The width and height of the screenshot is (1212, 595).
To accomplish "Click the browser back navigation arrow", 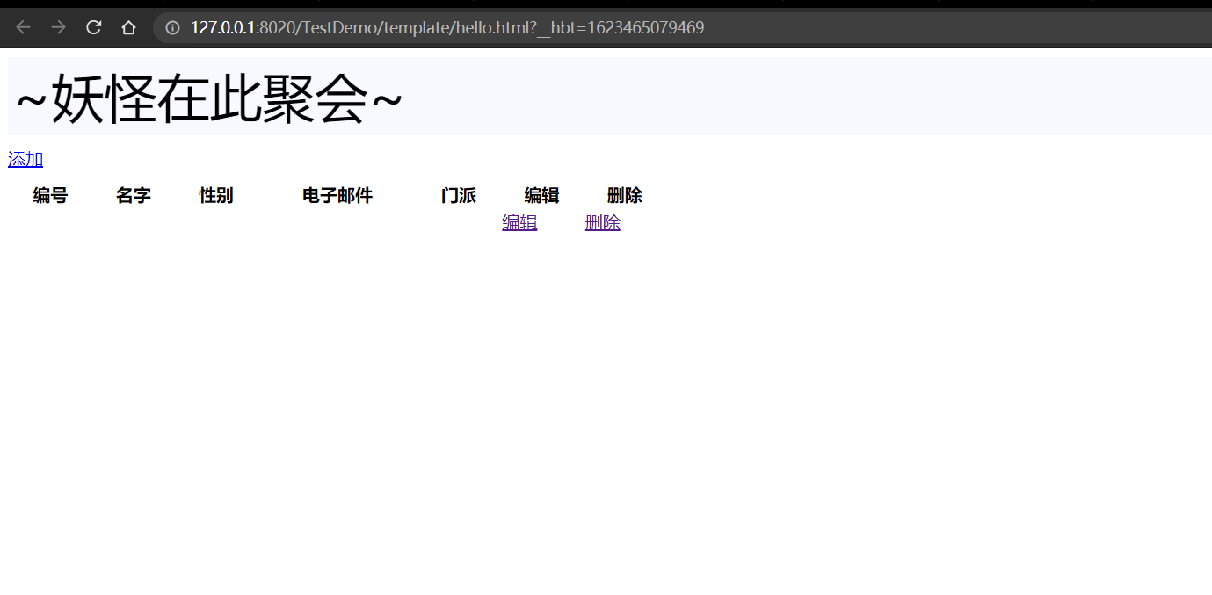I will click(23, 26).
